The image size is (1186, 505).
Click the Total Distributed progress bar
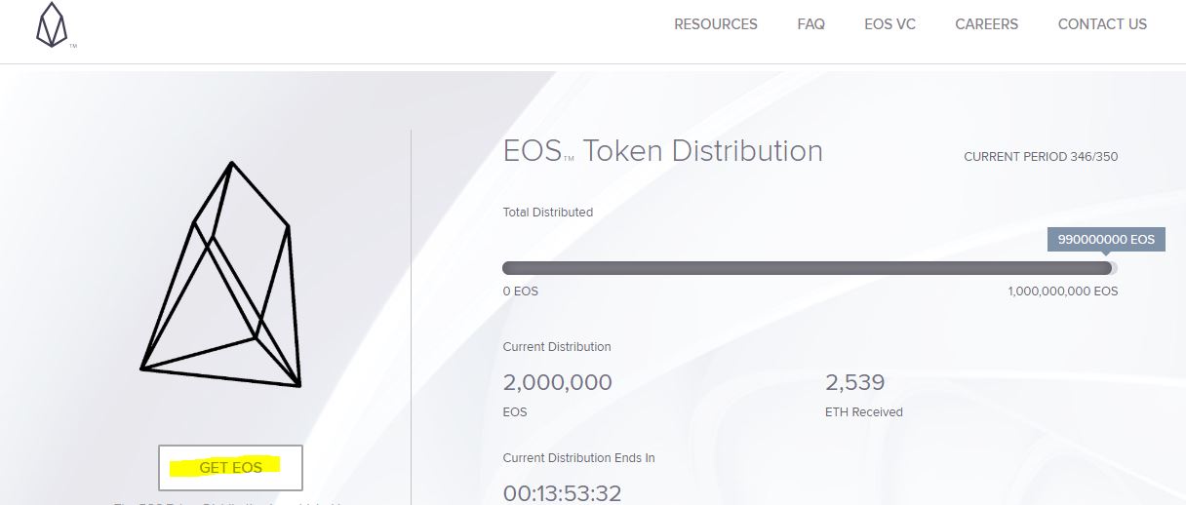pos(810,268)
